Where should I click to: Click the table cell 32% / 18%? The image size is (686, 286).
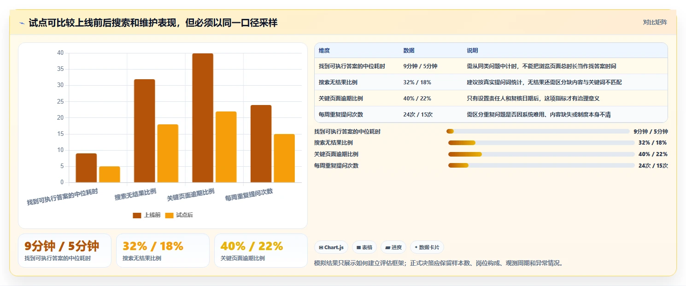(417, 82)
